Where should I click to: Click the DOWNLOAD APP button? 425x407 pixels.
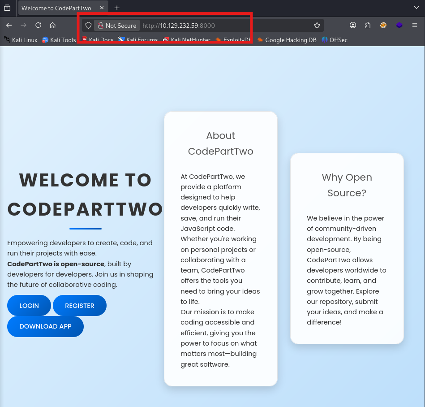(45, 326)
